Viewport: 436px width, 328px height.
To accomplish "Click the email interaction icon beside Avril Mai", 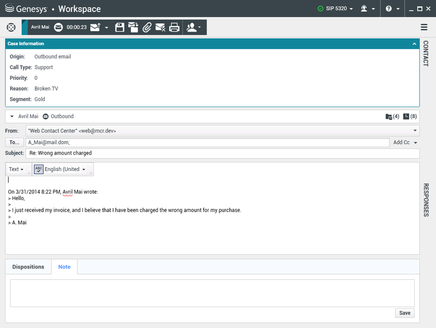I will coord(58,27).
